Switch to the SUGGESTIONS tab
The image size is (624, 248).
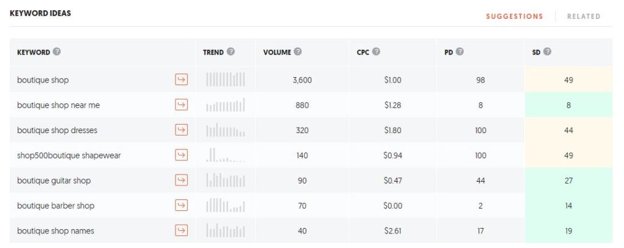click(514, 16)
